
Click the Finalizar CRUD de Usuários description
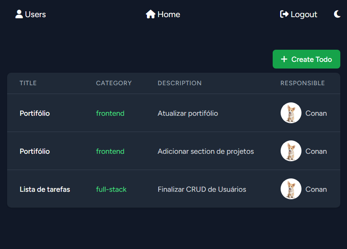click(x=202, y=189)
